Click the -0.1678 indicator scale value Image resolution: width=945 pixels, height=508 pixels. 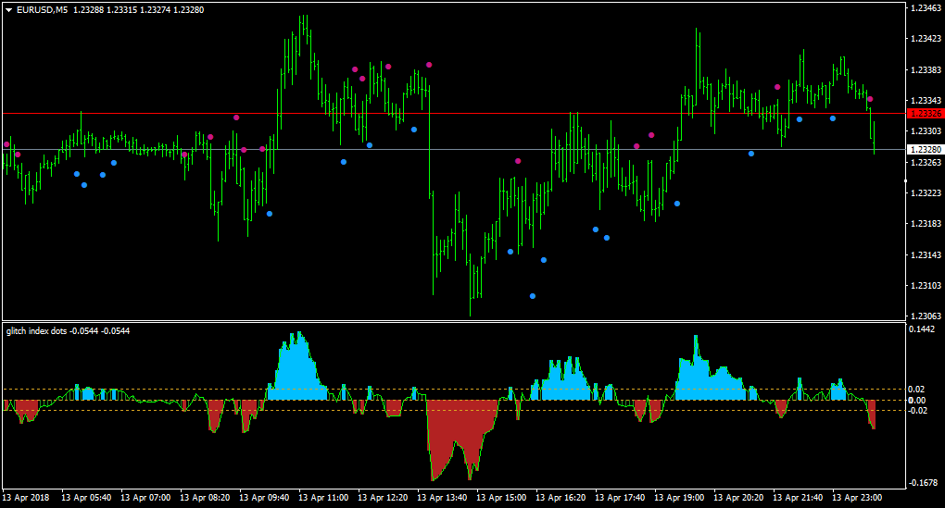(924, 483)
